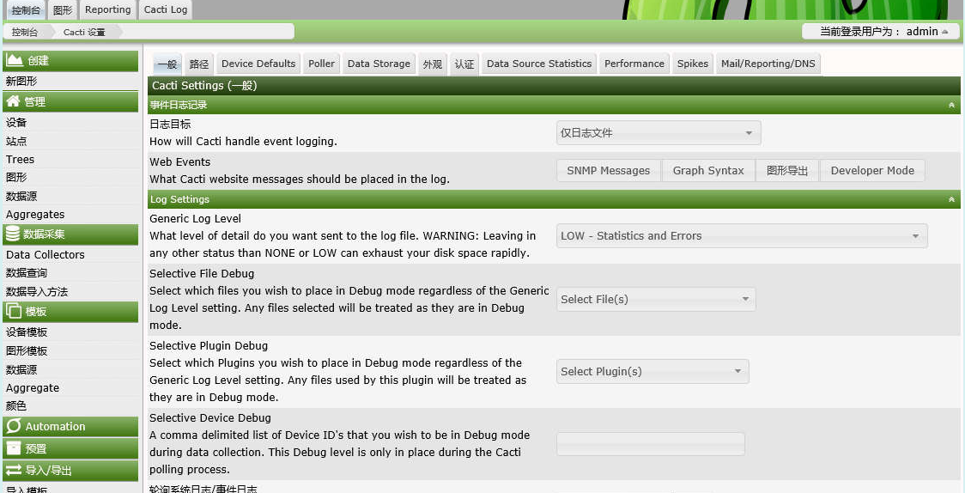Switch to the Poller settings tab
The image size is (965, 493).
click(321, 64)
